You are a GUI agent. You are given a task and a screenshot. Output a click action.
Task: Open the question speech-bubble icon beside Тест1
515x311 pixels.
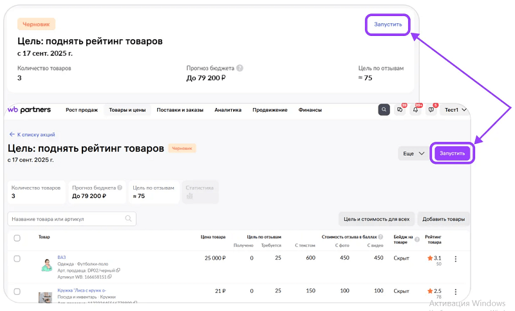click(431, 110)
